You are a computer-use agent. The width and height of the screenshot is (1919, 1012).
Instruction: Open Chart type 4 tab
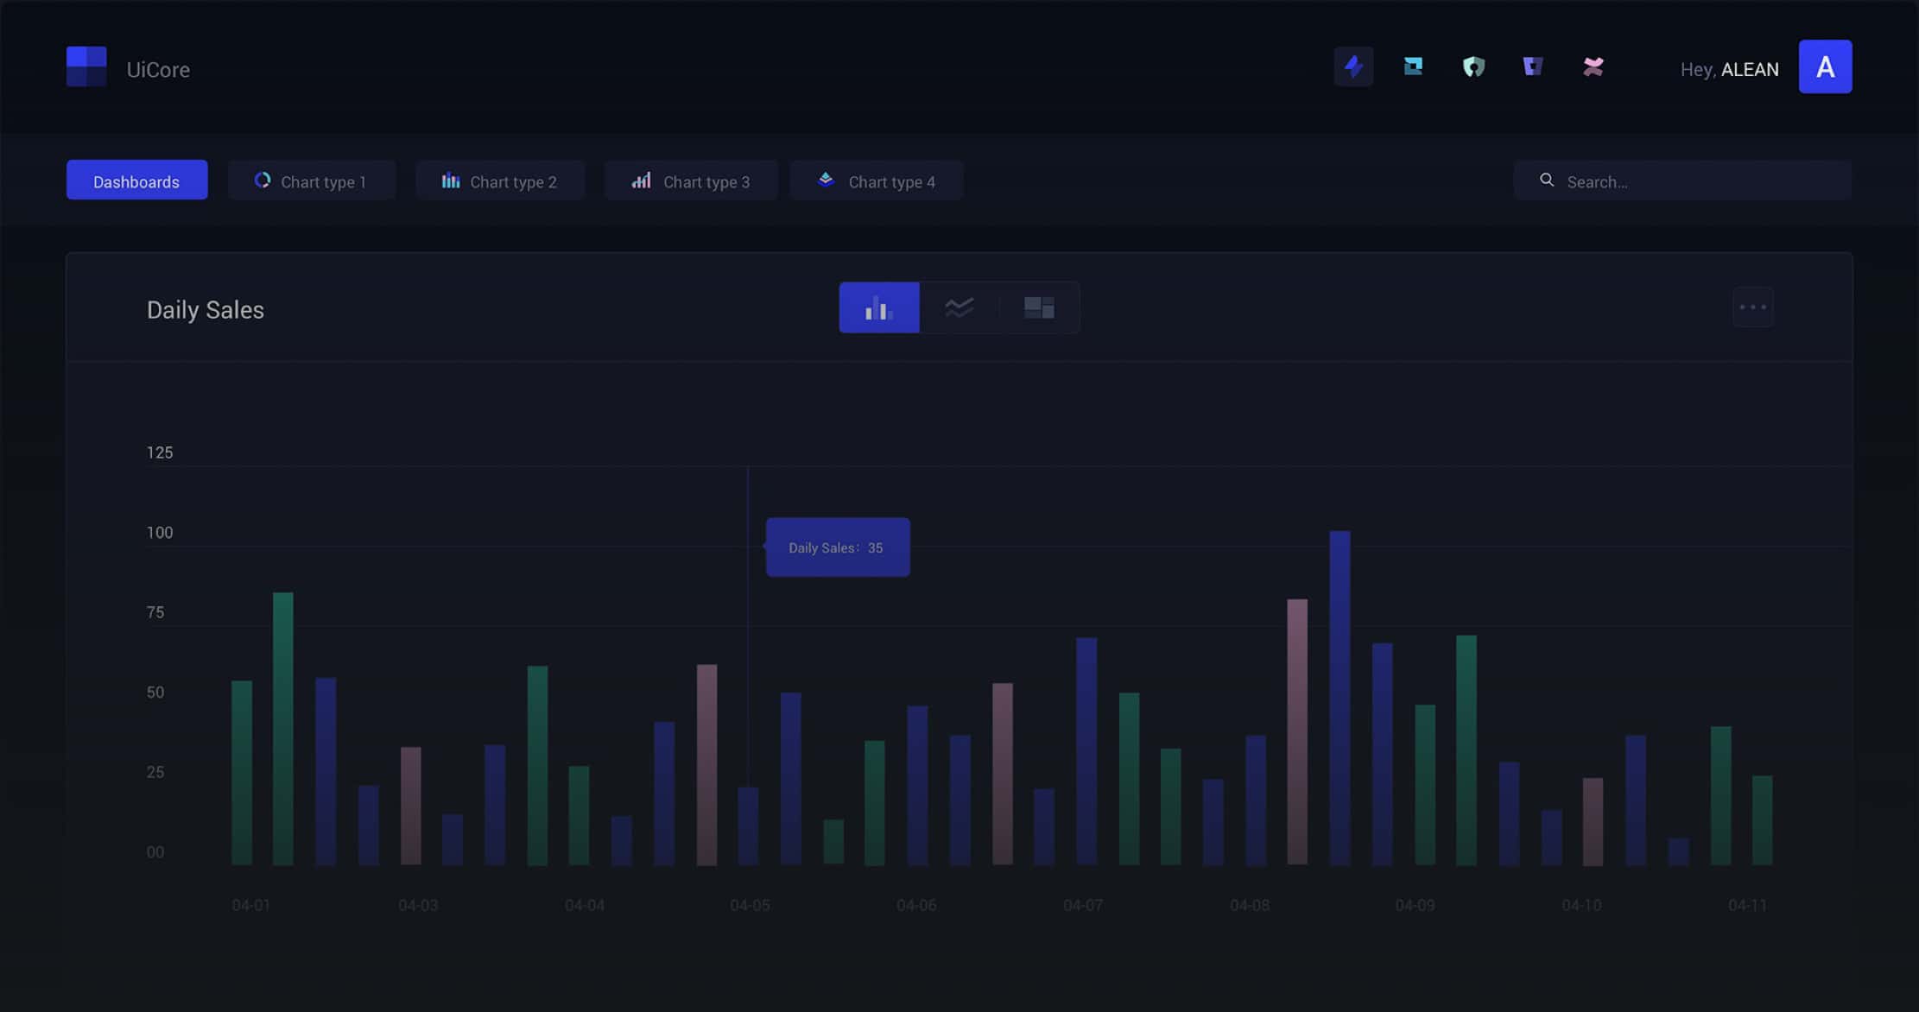877,180
